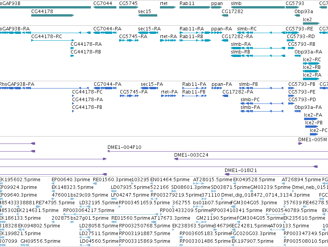Open protein RhoGAP93B-PA
Image resolution: width=328 pixels, height=247 pixels.
(x=44, y=88)
